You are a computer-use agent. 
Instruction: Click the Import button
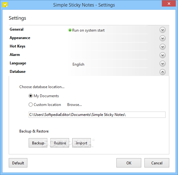coord(82,143)
